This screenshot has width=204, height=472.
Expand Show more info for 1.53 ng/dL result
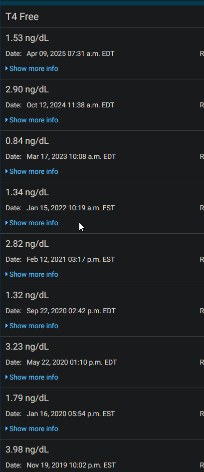coord(32,68)
